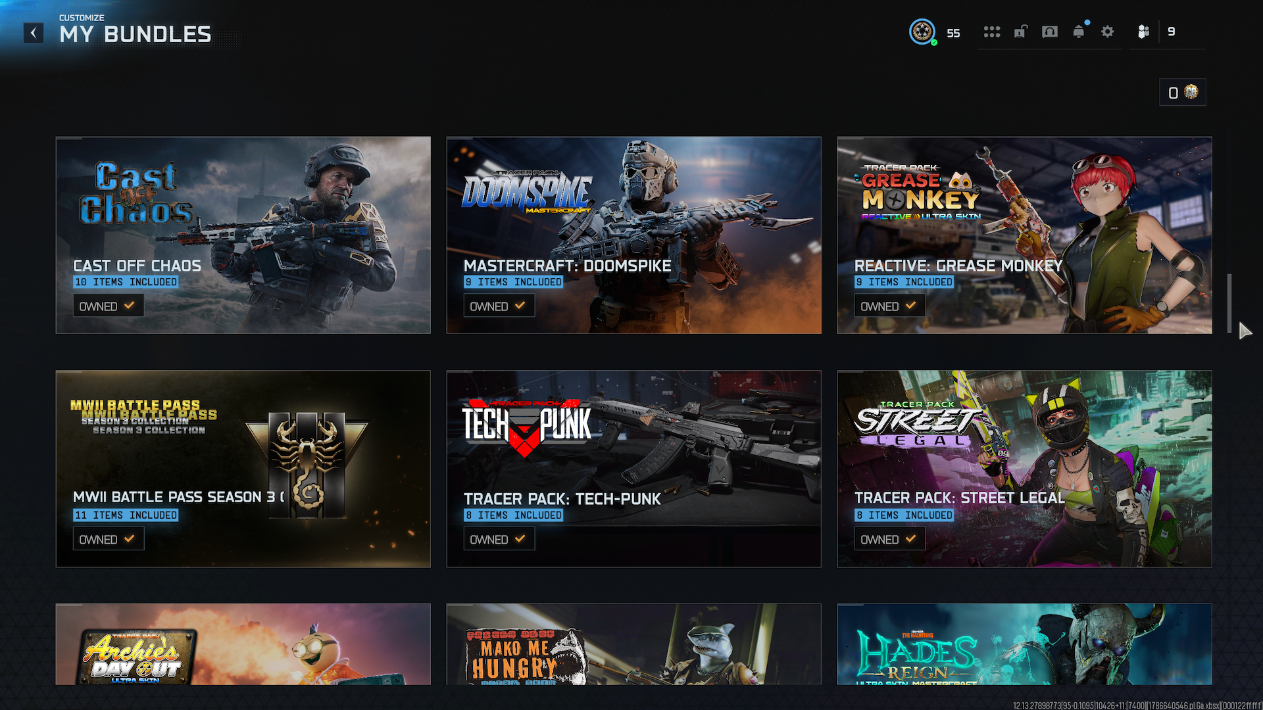Click the padlock icon in the header
Viewport: 1263px width, 710px height.
click(1020, 32)
